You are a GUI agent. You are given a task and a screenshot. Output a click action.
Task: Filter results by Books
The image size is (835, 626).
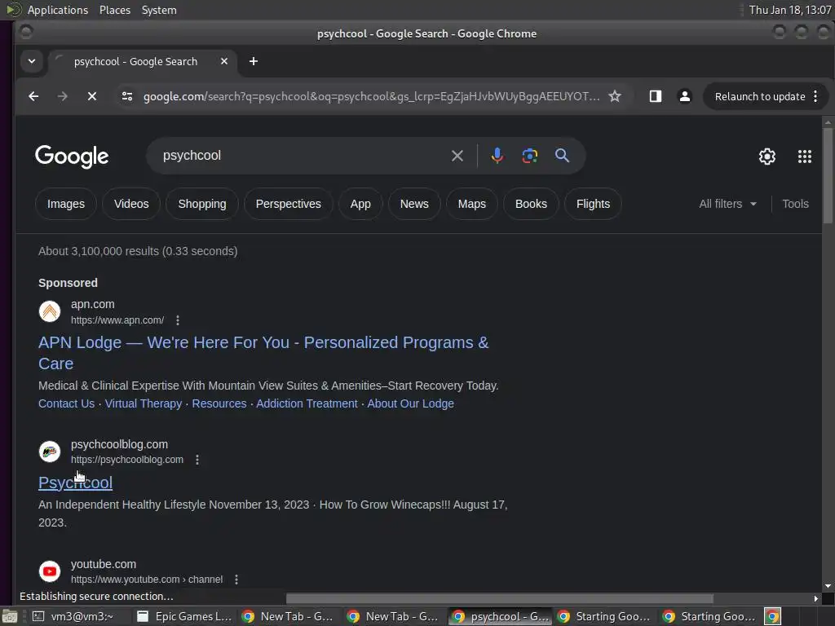[531, 204]
